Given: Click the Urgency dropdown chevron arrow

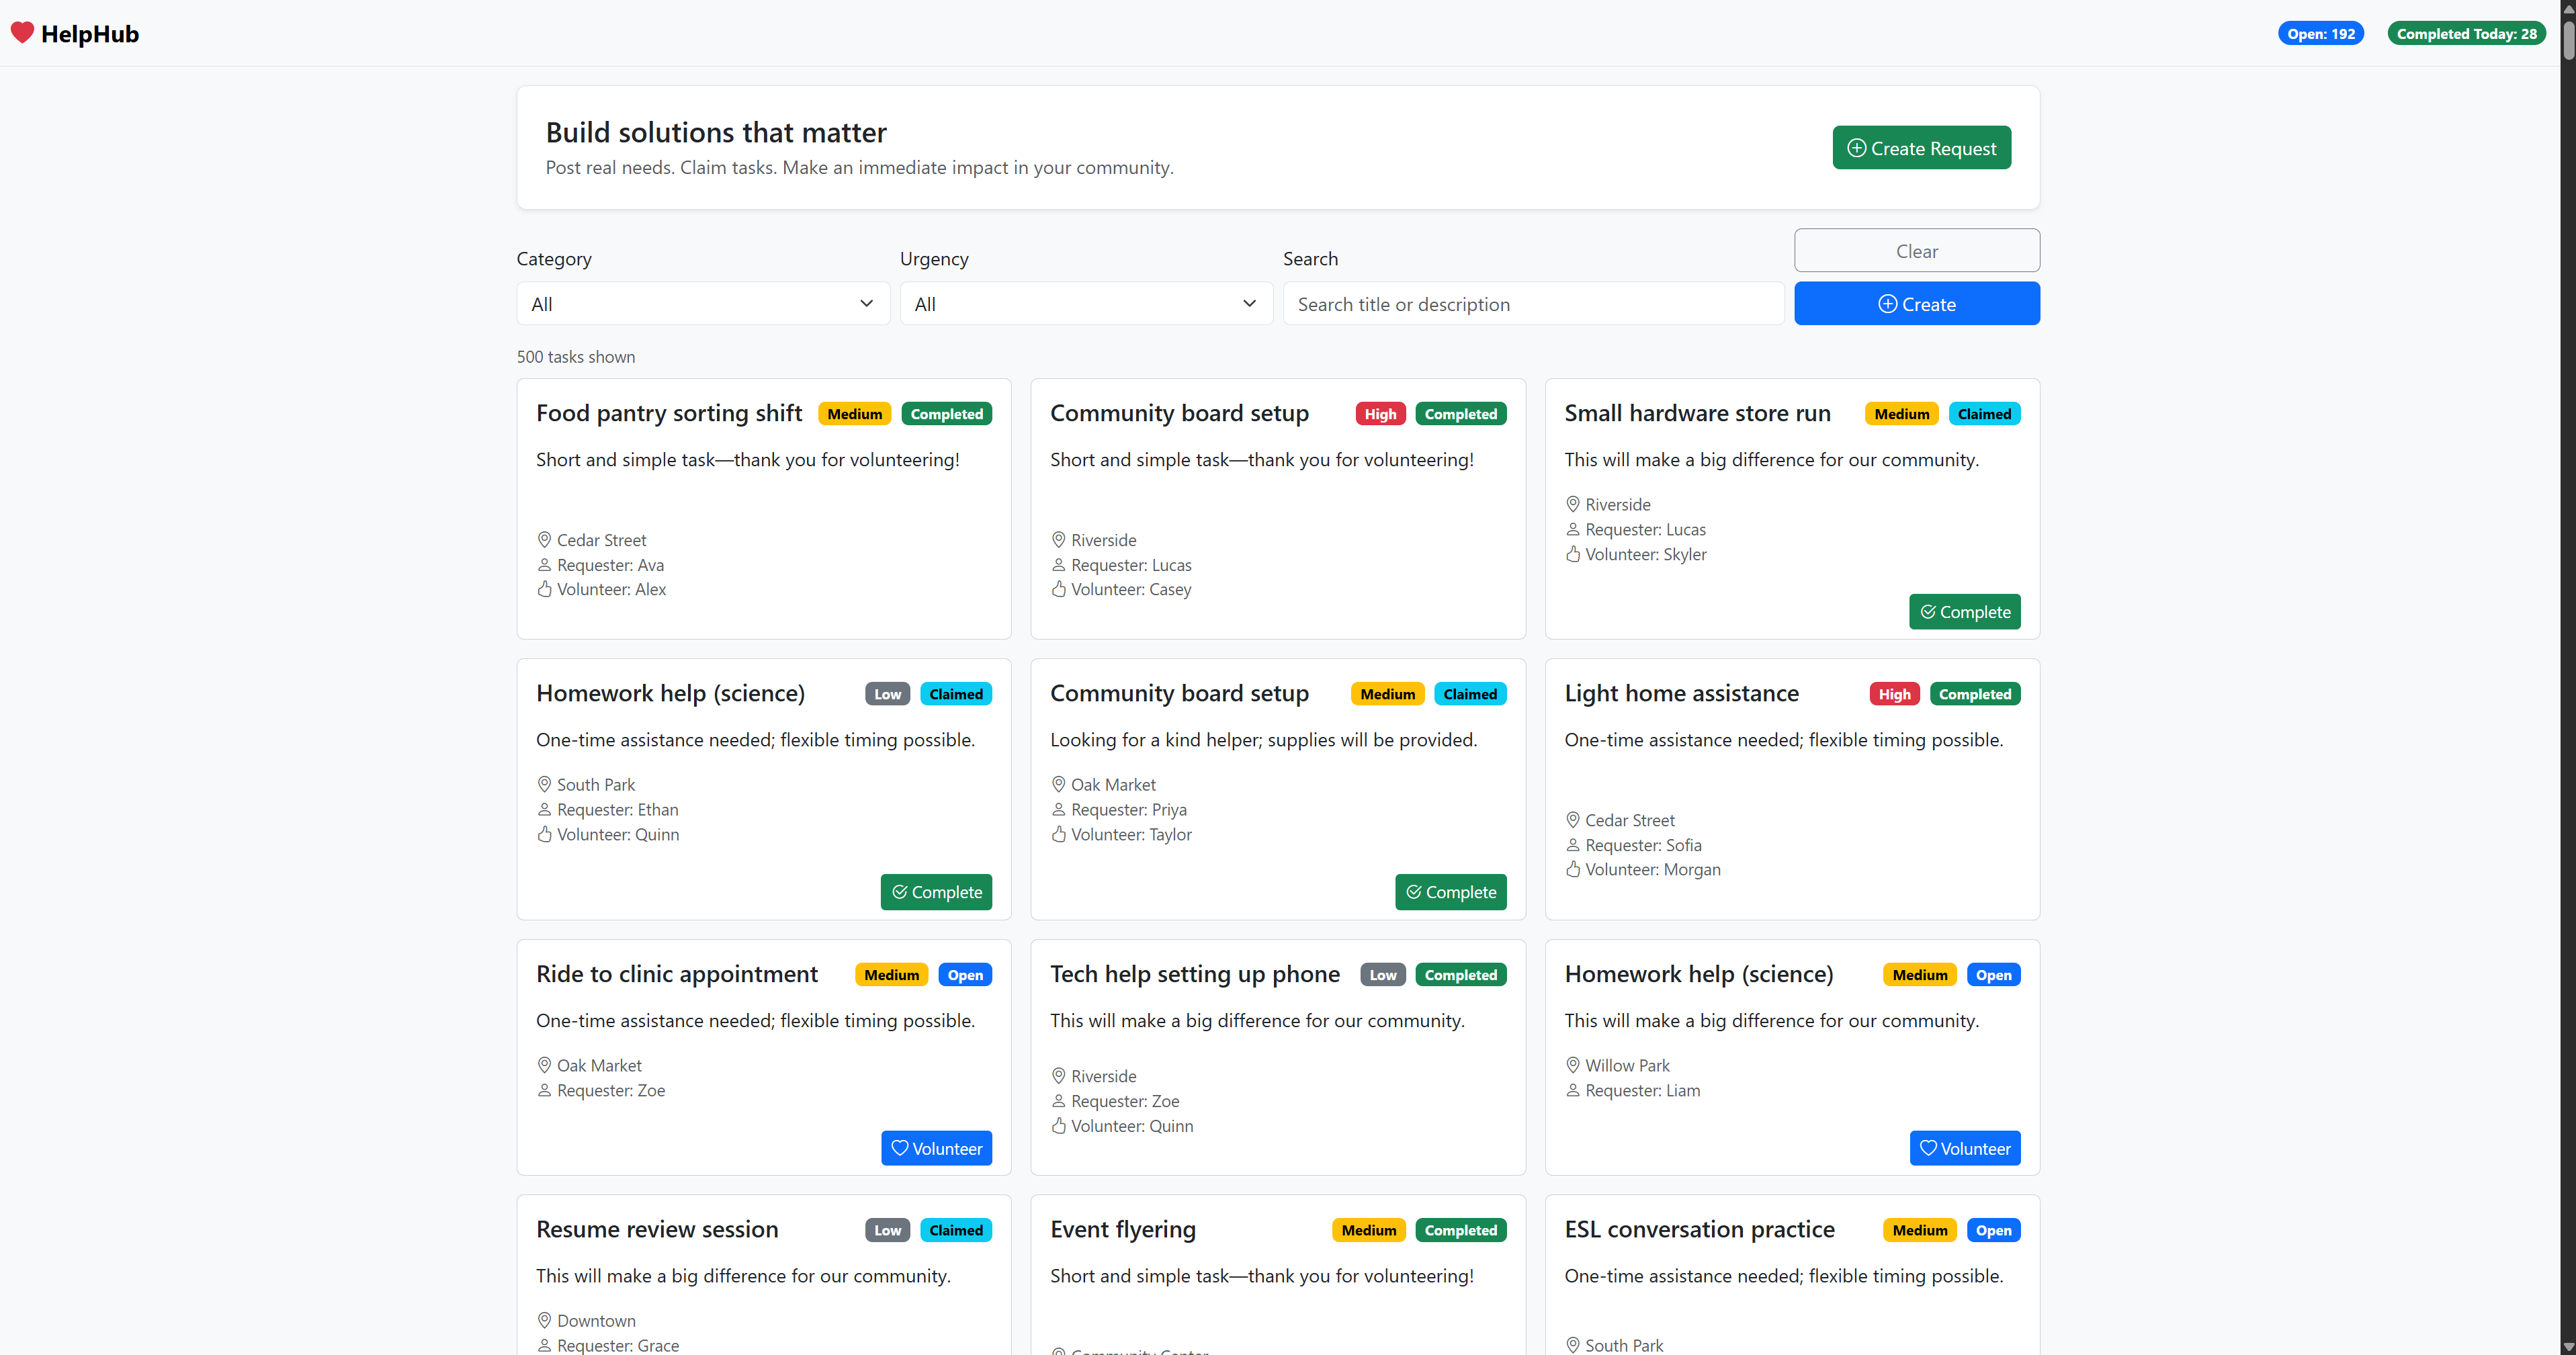Looking at the screenshot, I should tap(1249, 304).
